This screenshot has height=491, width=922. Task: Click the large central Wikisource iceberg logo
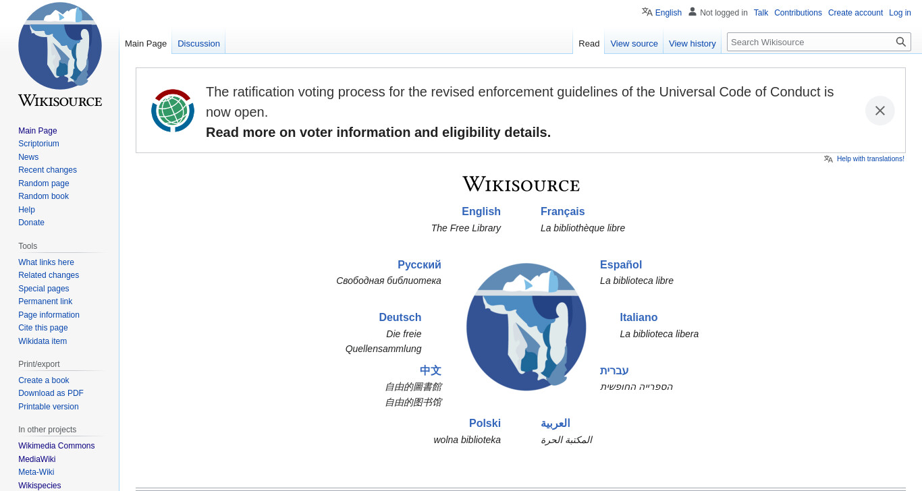tap(526, 326)
